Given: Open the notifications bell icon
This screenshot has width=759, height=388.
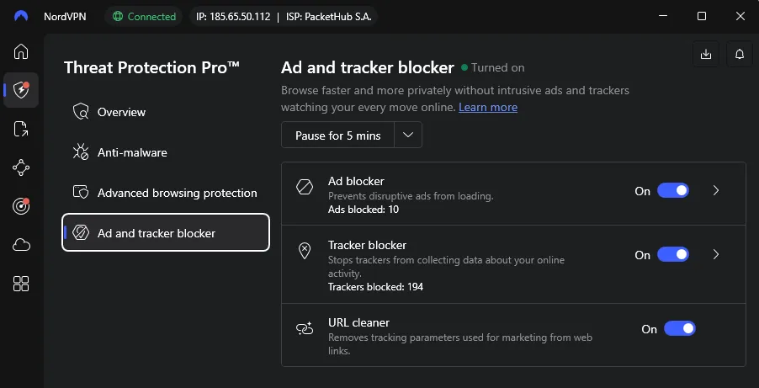Looking at the screenshot, I should (x=739, y=54).
